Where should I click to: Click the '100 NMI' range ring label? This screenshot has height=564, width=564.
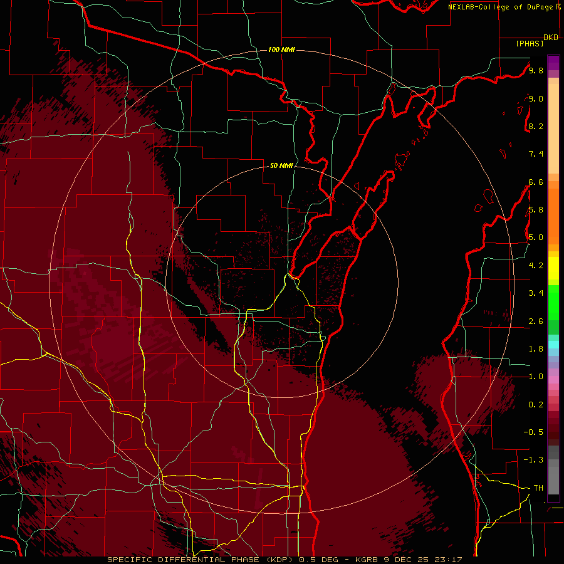click(281, 50)
